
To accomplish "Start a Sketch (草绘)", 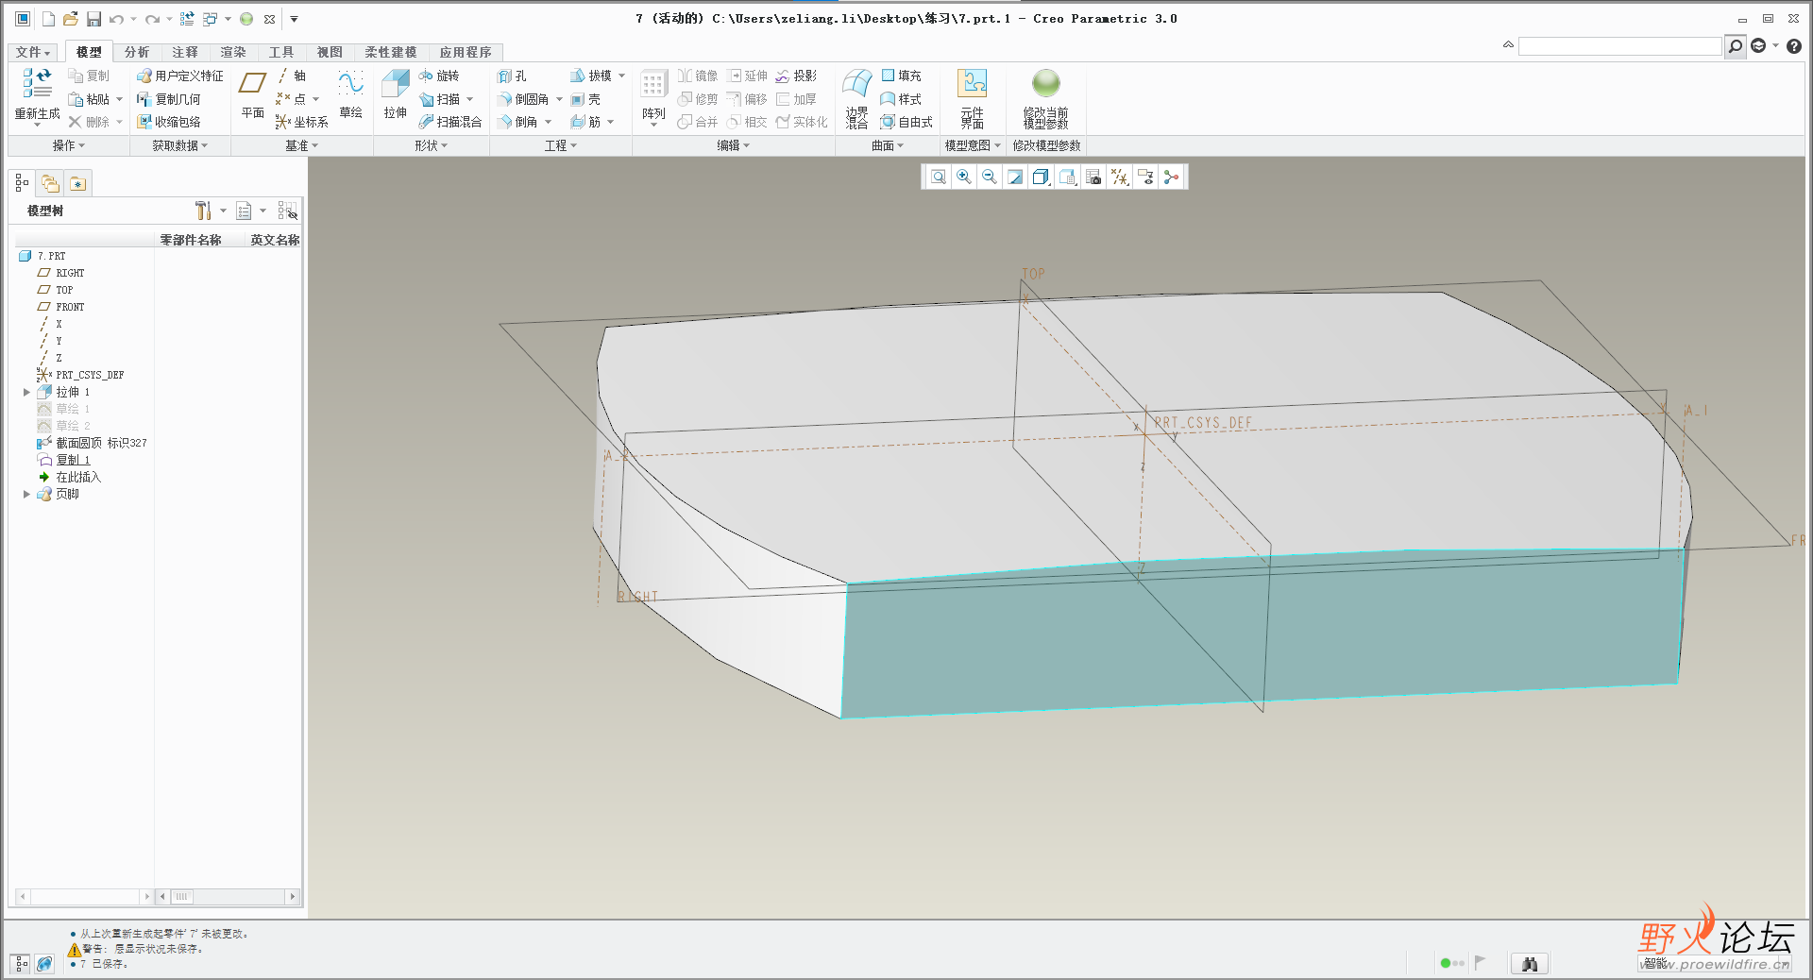I will click(350, 94).
